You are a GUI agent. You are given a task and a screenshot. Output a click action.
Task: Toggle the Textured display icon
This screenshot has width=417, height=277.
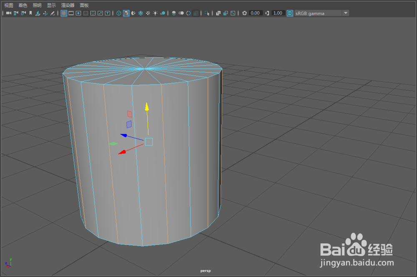tap(148, 13)
